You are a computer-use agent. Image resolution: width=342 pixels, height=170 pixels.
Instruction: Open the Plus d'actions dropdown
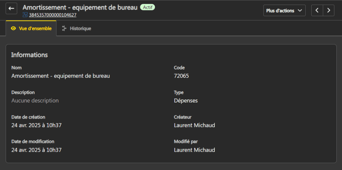[284, 10]
